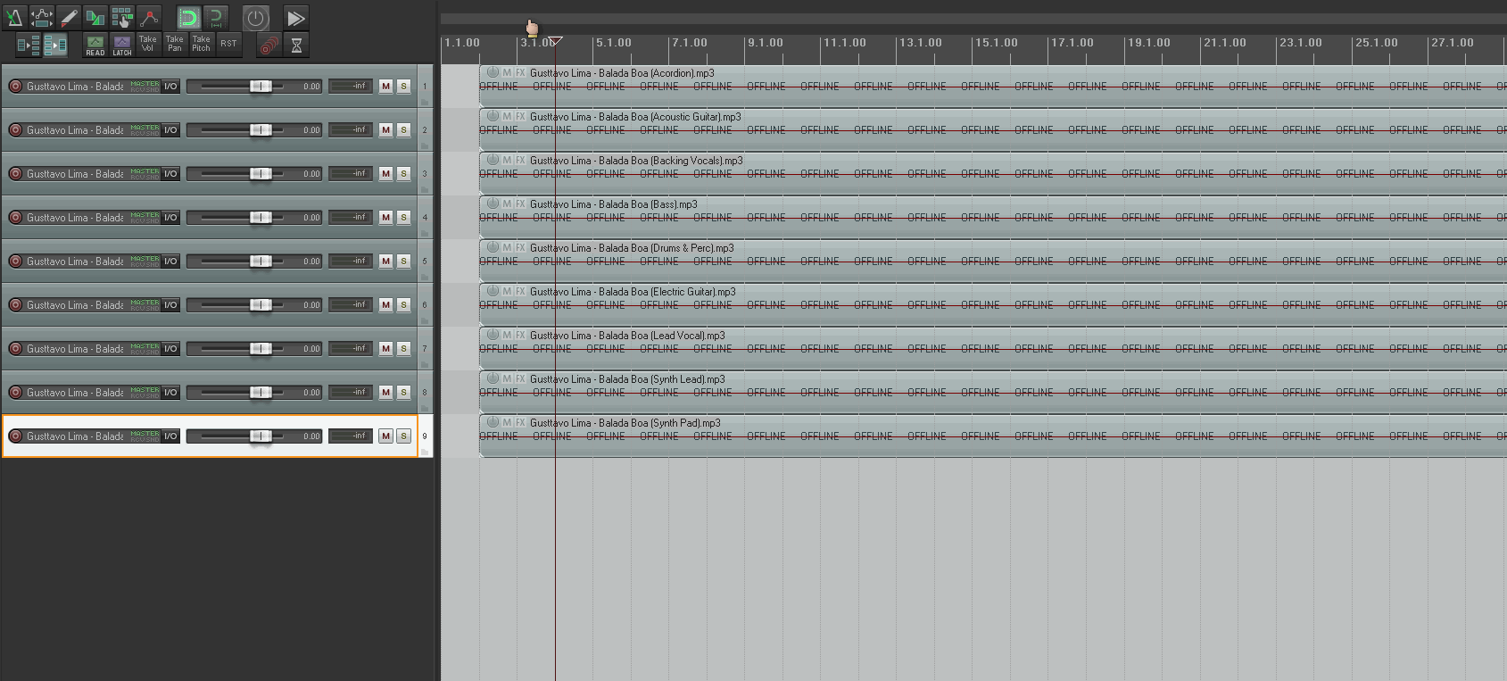Open the I/O routing button on track 1
This screenshot has width=1507, height=681.
tap(170, 86)
